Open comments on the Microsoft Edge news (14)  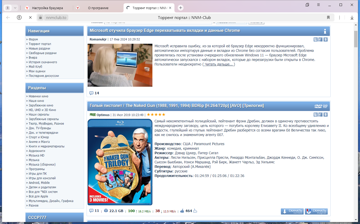pos(94,93)
